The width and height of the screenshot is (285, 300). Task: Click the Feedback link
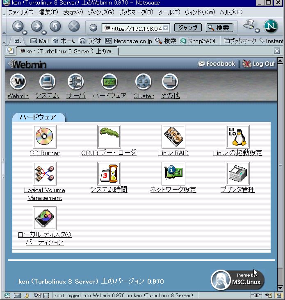pos(217,64)
